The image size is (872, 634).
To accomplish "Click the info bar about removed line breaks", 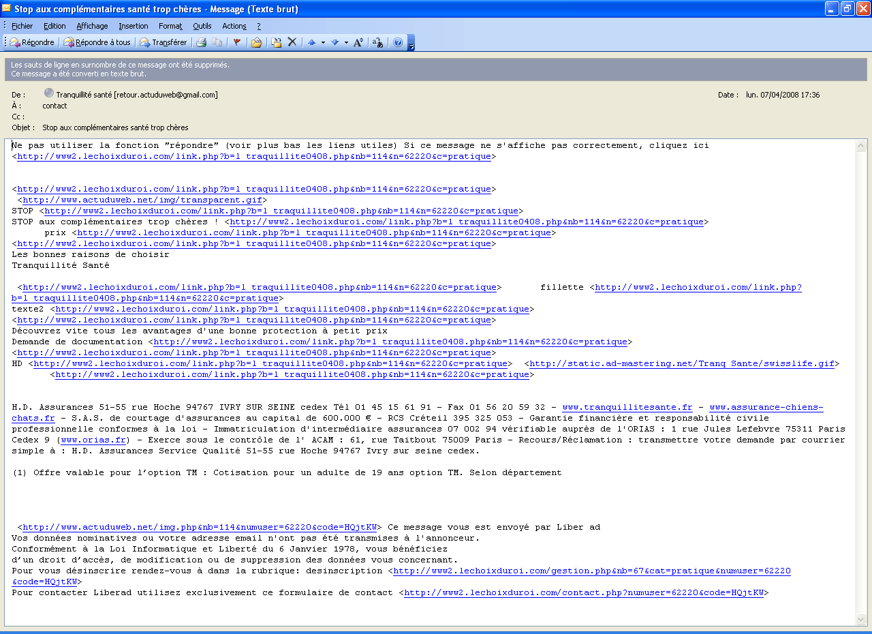I will click(x=436, y=69).
